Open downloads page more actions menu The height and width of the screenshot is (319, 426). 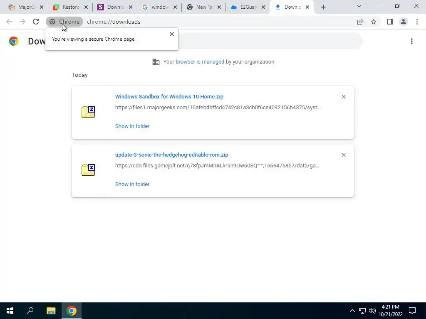[x=412, y=41]
